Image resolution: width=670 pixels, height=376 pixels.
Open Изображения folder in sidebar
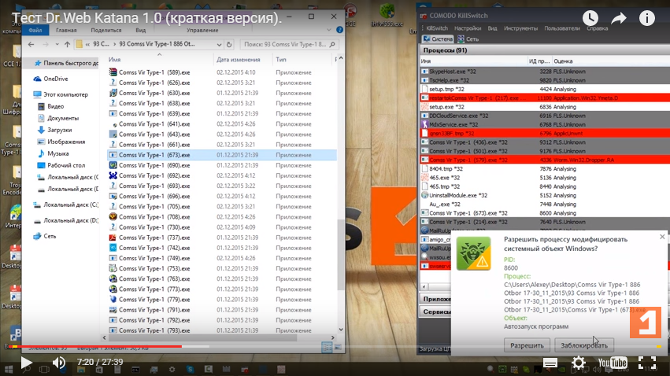pyautogui.click(x=61, y=142)
